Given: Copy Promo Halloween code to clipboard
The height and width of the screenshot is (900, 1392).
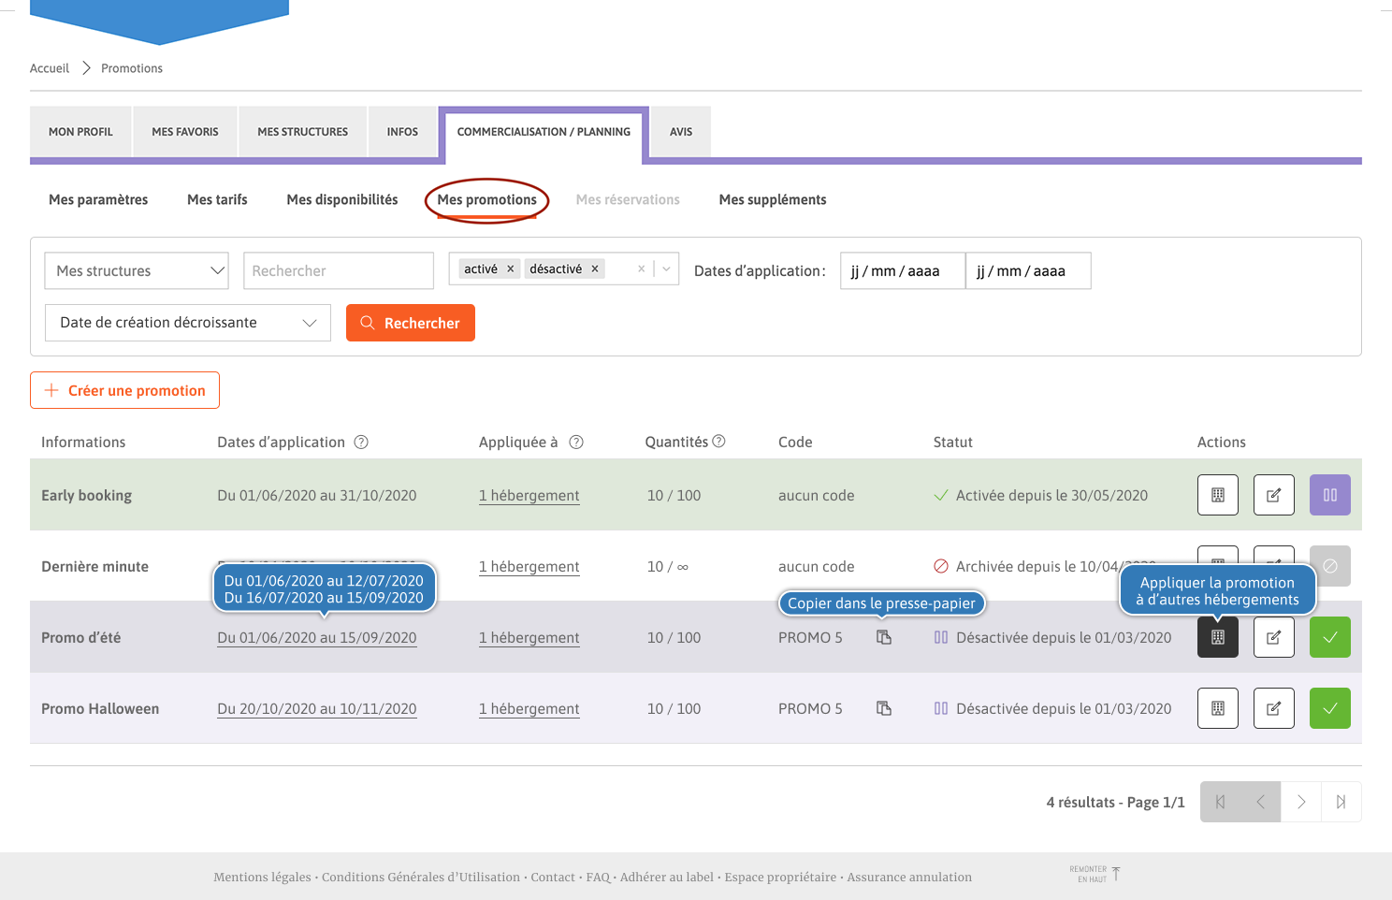Looking at the screenshot, I should 884,708.
